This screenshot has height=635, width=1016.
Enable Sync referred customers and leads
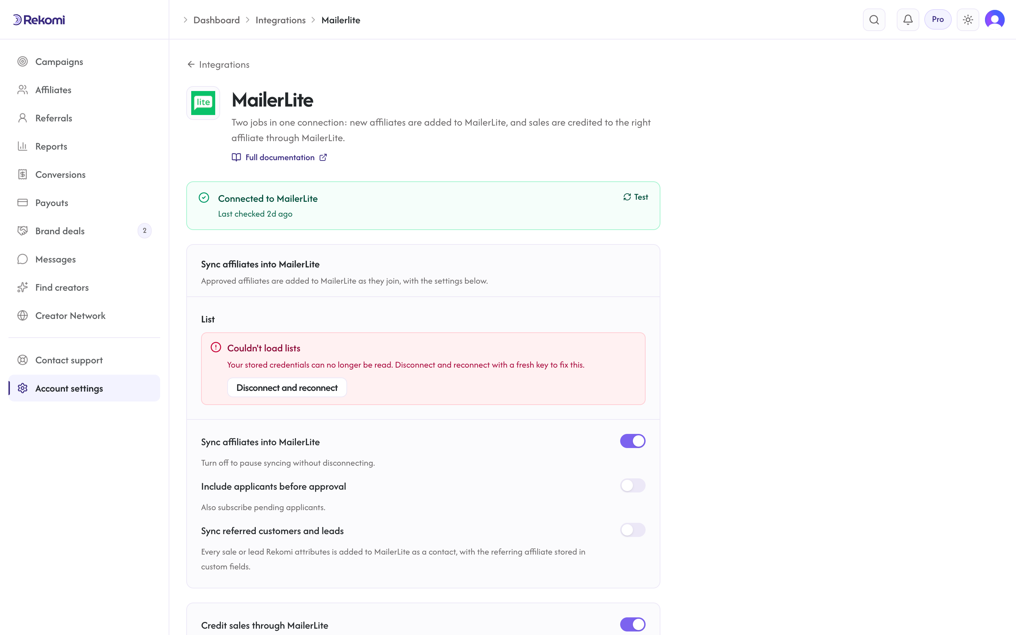click(632, 530)
